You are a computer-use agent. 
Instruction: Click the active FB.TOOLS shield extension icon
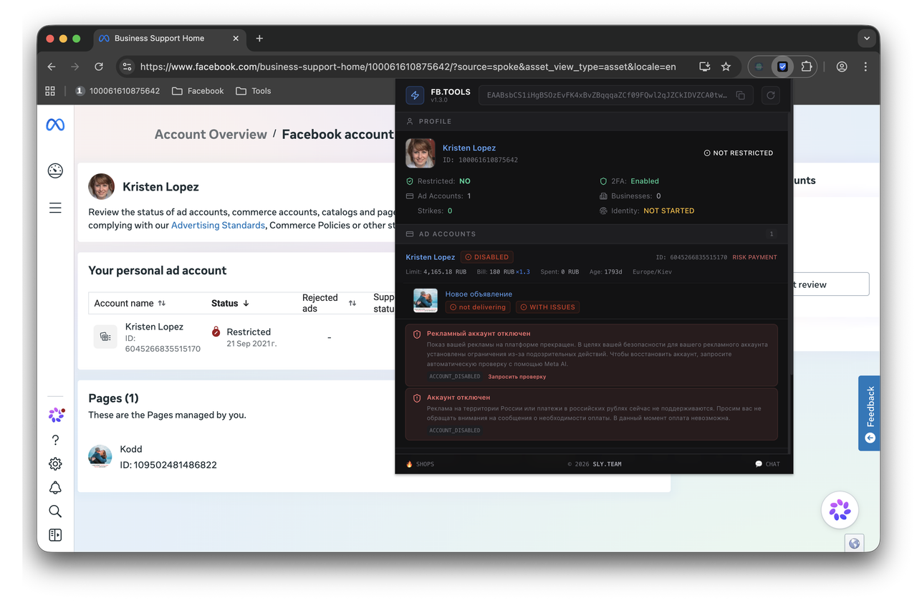[783, 67]
